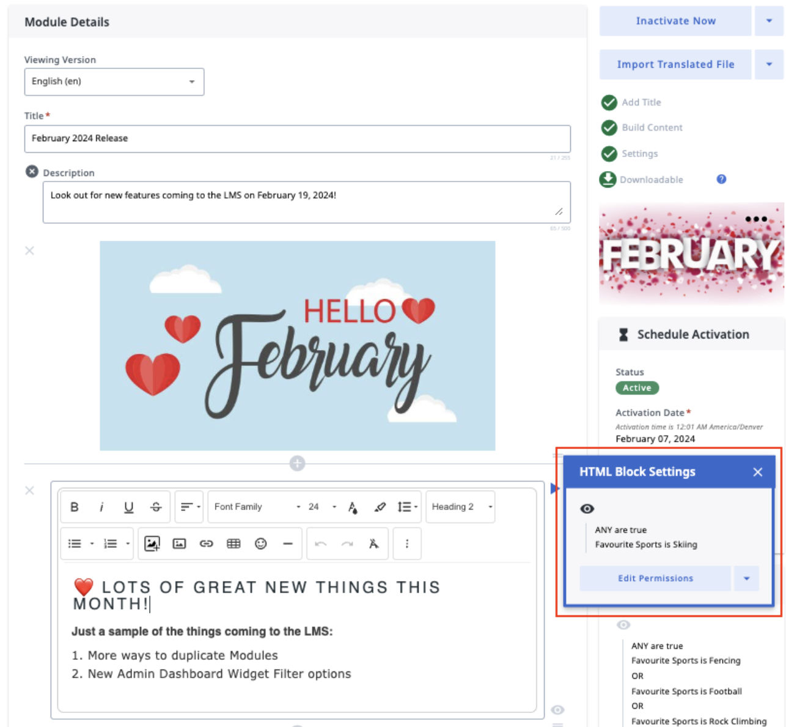Toggle italic formatting in the editor
Screen dimensions: 786x727
coord(101,507)
